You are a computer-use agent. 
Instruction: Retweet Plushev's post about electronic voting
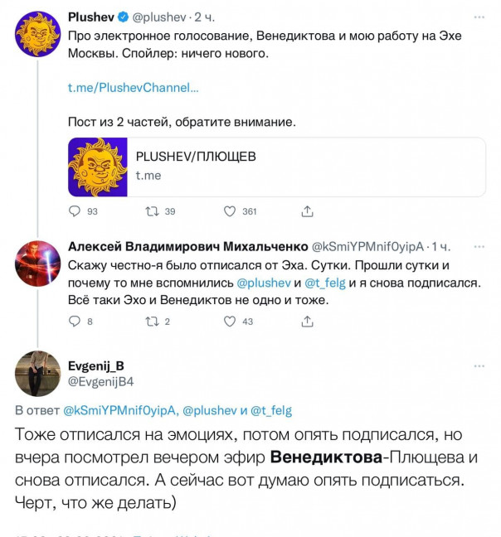[150, 211]
